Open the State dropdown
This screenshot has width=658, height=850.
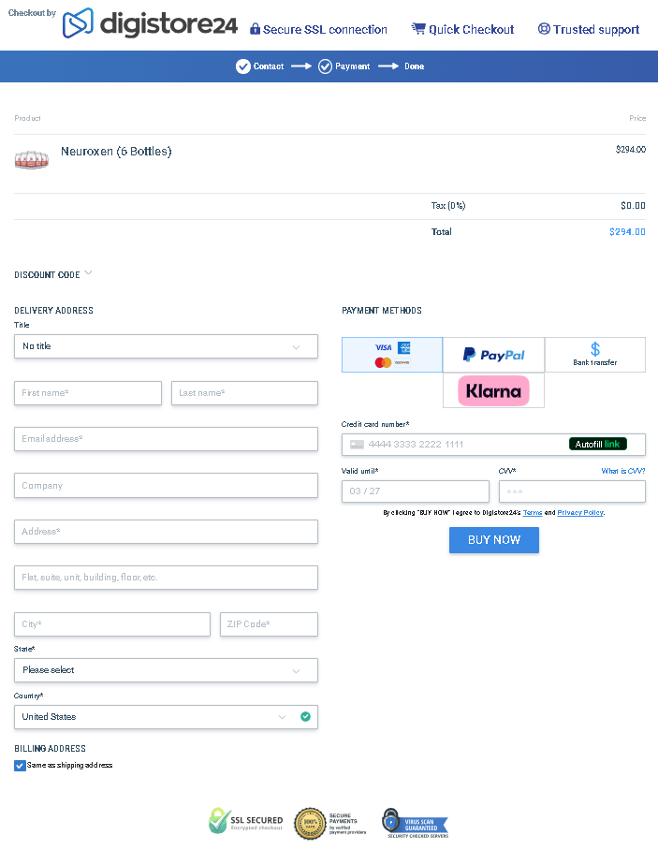[x=166, y=670]
